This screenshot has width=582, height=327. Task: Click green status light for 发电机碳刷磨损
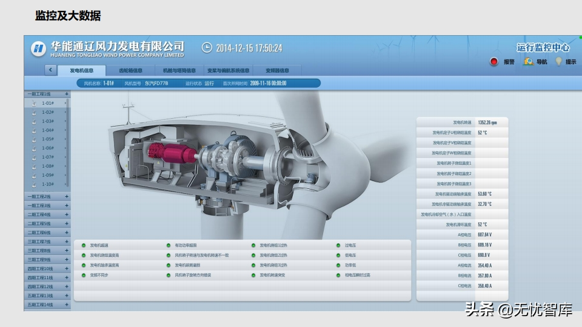169,265
